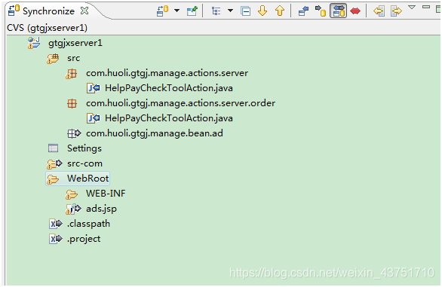Click Java file icon under server.order package
This screenshot has height=287, width=442.
[x=93, y=118]
